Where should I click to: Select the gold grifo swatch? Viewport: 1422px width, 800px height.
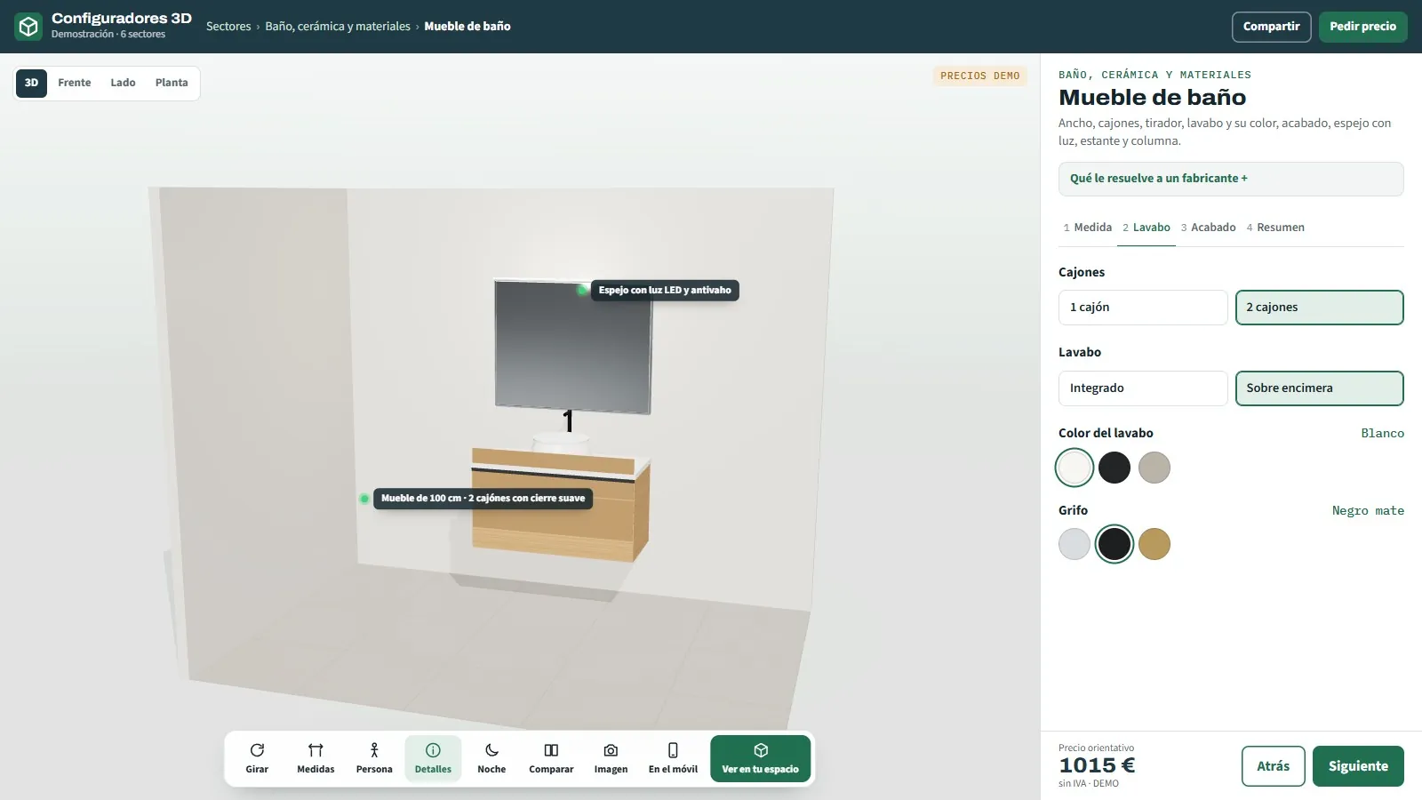pyautogui.click(x=1154, y=544)
